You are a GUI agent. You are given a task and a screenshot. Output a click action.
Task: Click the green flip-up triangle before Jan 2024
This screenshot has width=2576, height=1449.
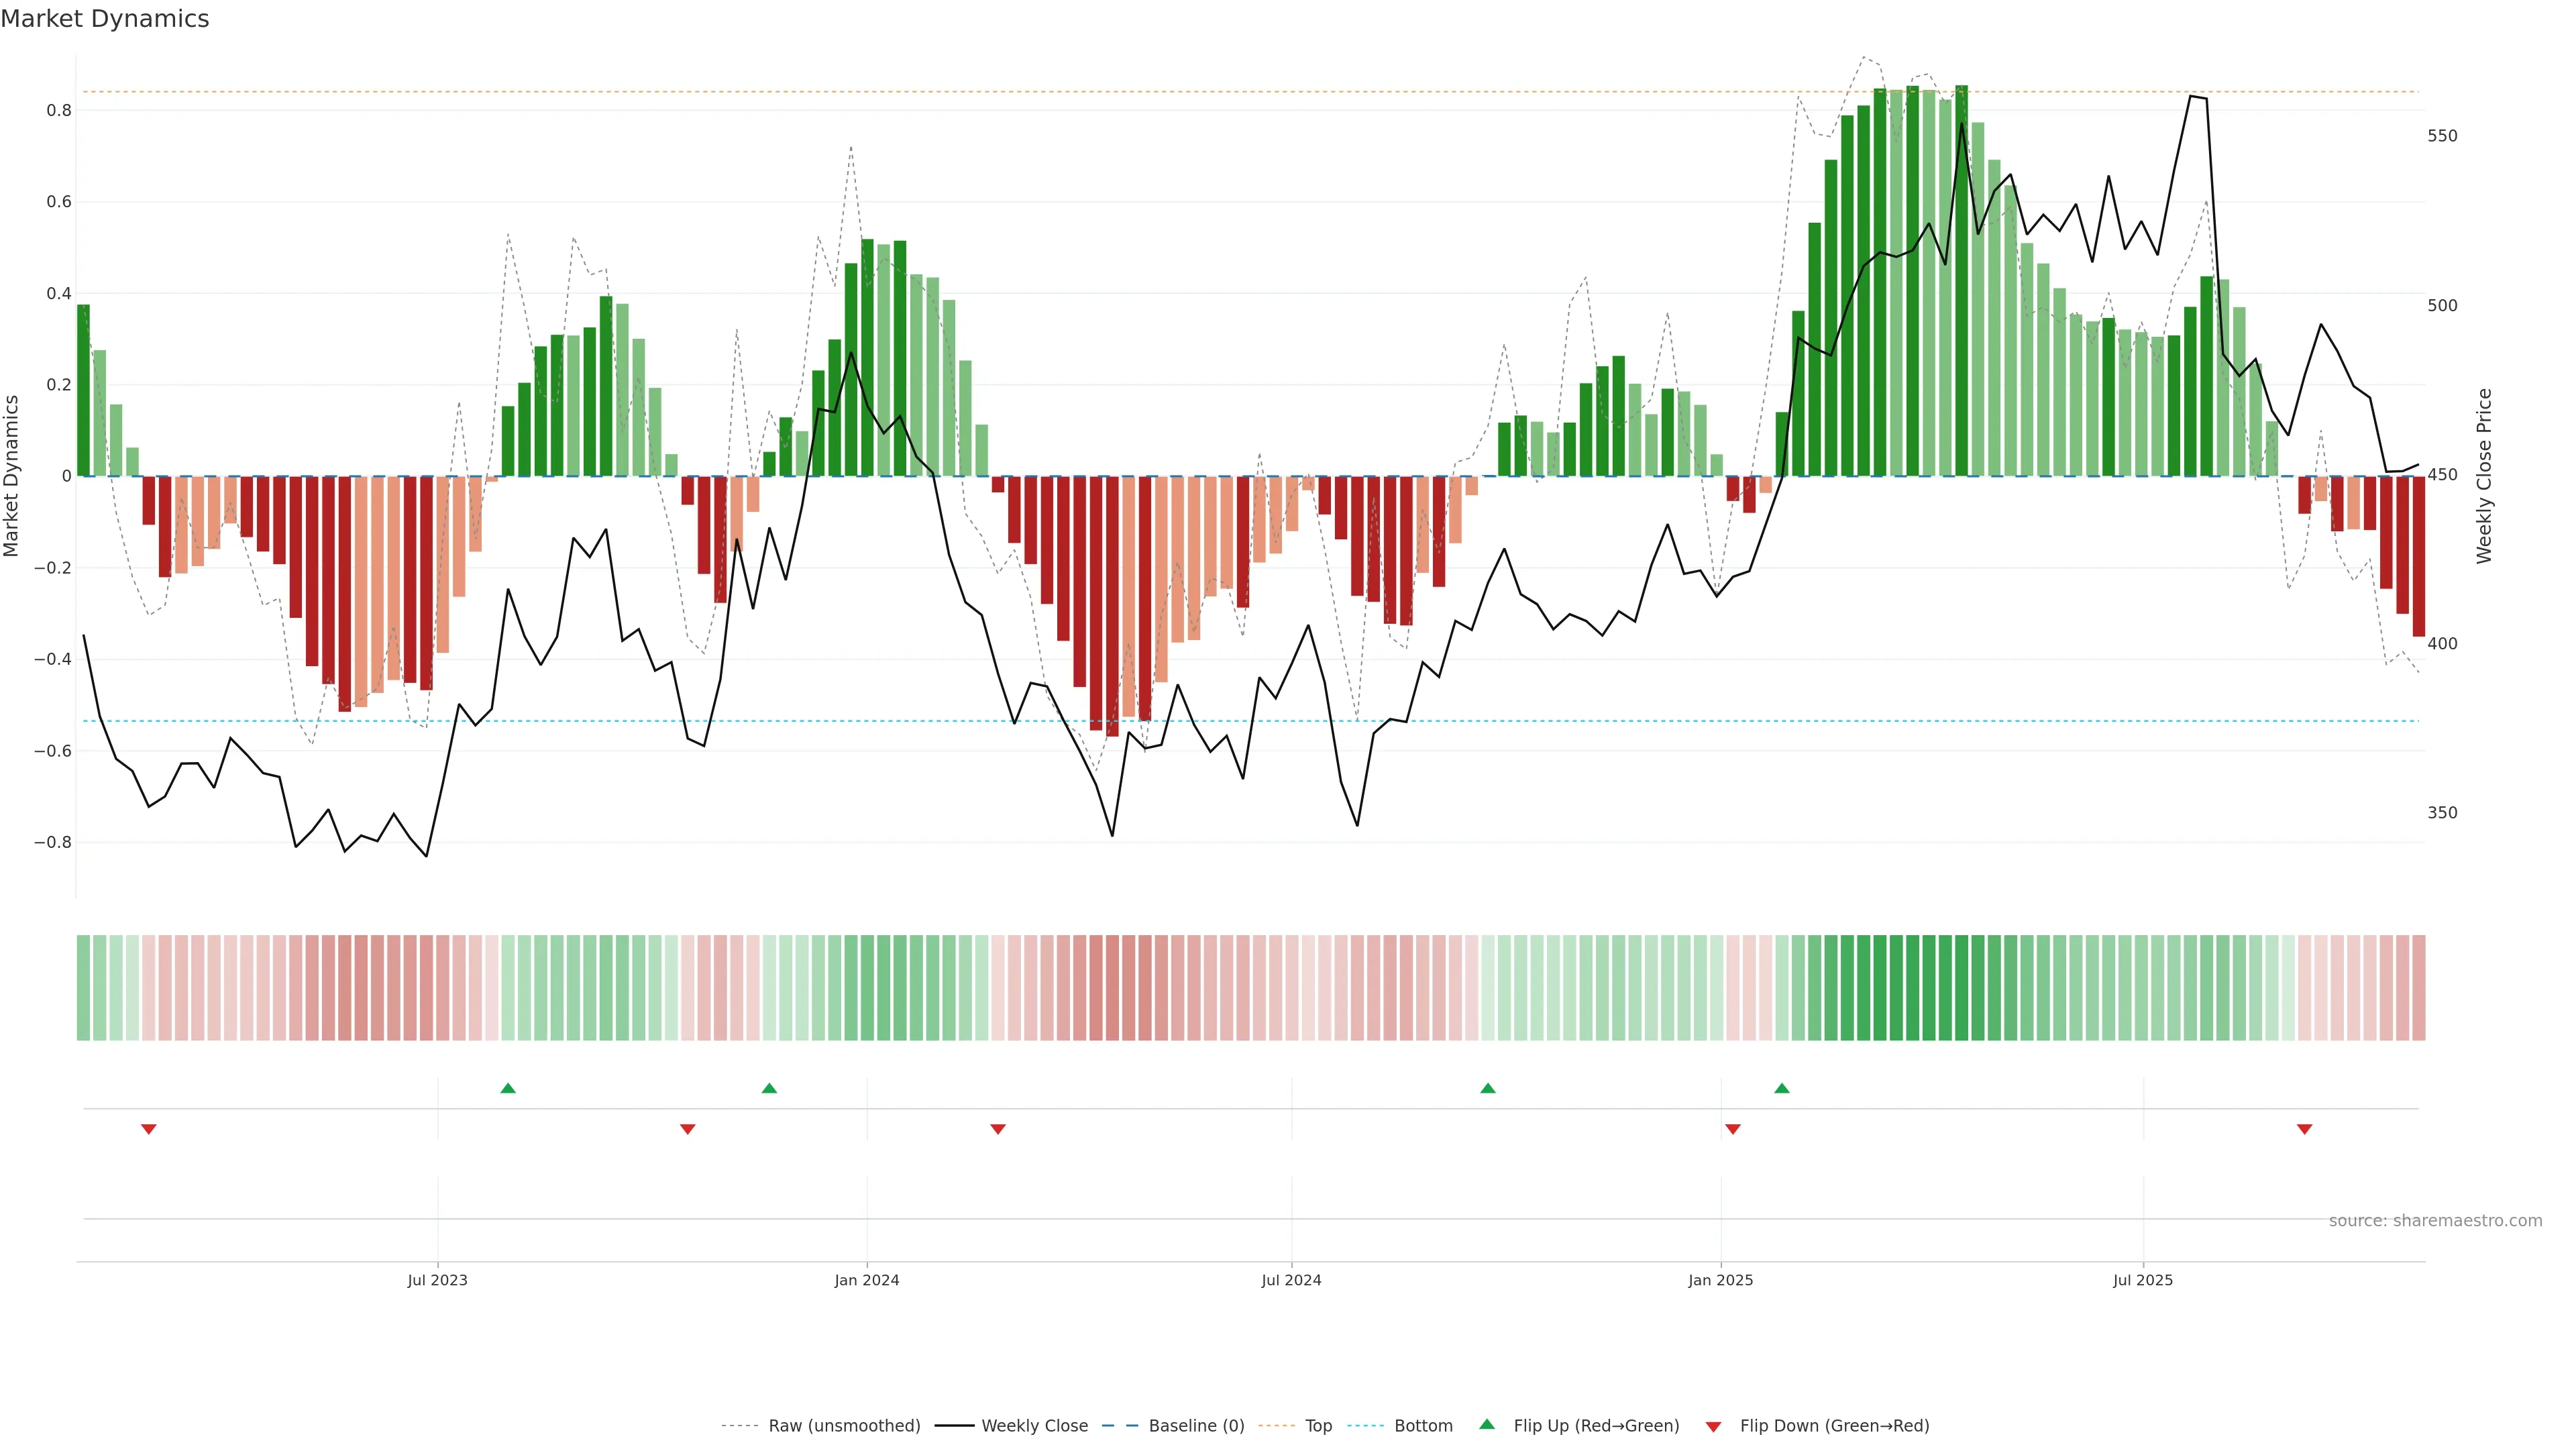pyautogui.click(x=769, y=1088)
